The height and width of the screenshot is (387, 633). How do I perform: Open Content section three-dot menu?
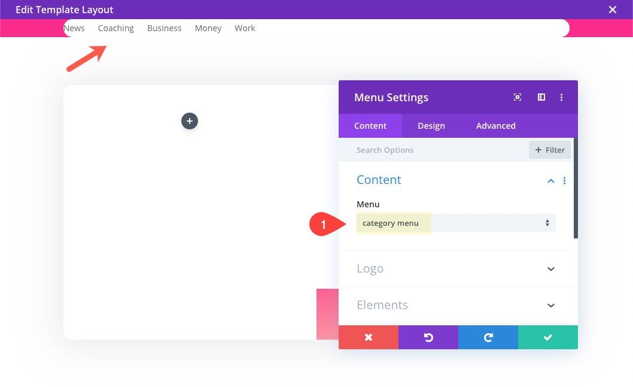point(564,181)
